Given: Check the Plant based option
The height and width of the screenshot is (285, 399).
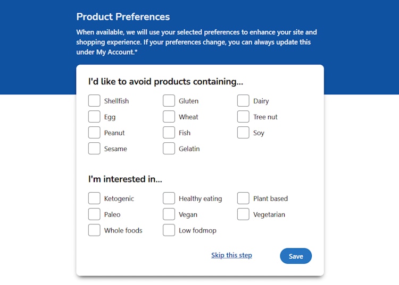Looking at the screenshot, I should click(x=243, y=198).
